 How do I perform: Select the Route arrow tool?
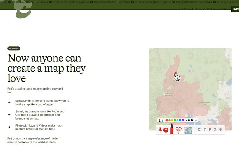[x=166, y=130]
